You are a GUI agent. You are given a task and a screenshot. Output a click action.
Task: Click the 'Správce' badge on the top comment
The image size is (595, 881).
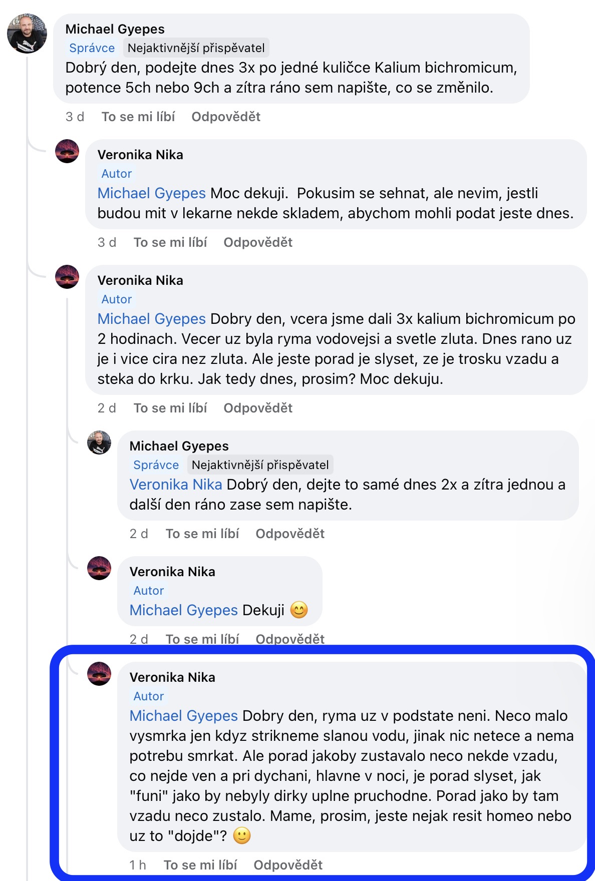coord(92,48)
